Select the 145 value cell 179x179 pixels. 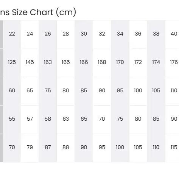[x=30, y=62]
